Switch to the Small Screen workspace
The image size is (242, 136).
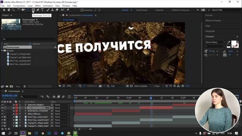(x=142, y=10)
